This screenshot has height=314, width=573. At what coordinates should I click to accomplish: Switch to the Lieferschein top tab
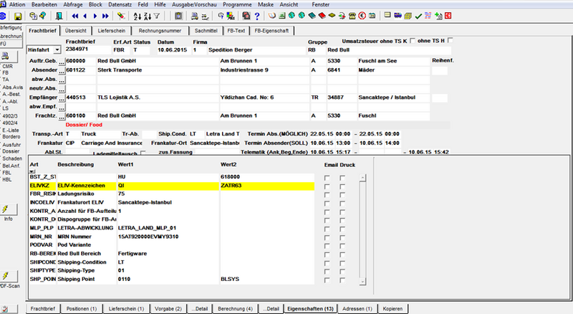point(112,31)
